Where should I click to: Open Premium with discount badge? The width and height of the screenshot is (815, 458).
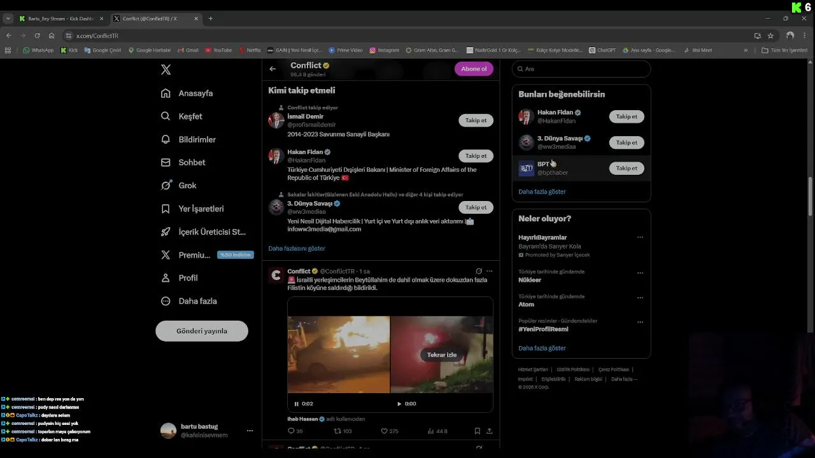pyautogui.click(x=206, y=254)
